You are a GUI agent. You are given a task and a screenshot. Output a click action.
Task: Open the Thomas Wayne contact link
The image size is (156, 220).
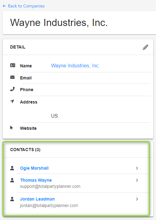pos(36,180)
